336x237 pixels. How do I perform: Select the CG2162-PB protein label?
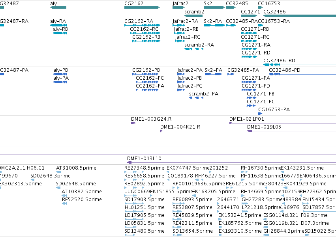(x=146, y=70)
